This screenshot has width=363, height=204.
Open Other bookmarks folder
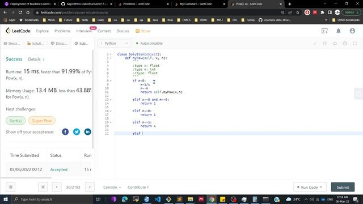[345, 20]
